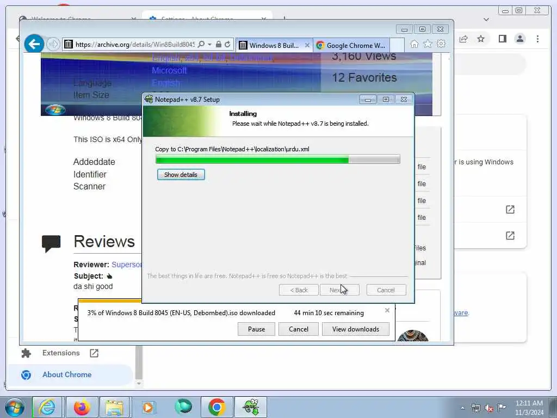Click the Microsoft link on archive page
This screenshot has width=557, height=418.
169,70
